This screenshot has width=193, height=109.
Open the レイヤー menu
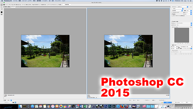tap(30, 1)
